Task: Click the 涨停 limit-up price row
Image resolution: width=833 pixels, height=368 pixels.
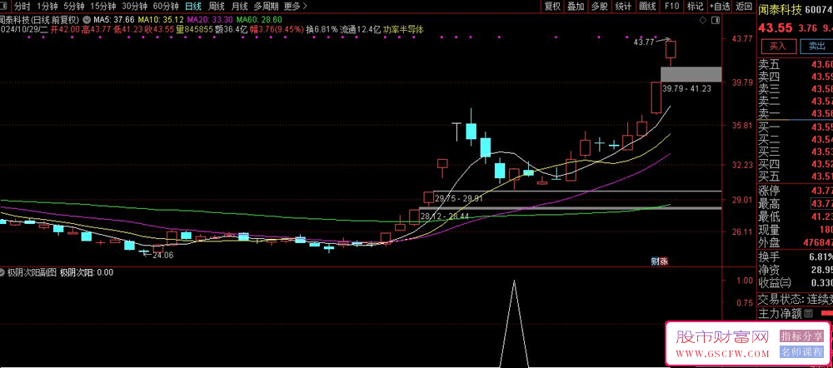Action: coord(795,191)
